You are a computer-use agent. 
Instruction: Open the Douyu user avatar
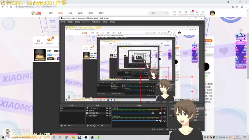(x=212, y=13)
